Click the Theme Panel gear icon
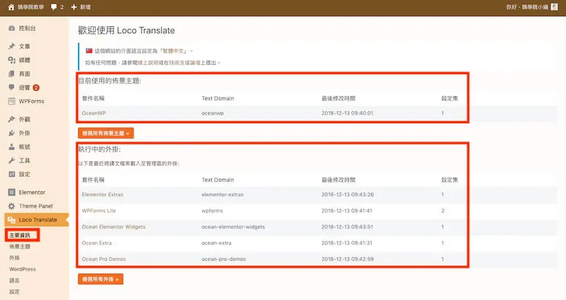 click(x=12, y=206)
